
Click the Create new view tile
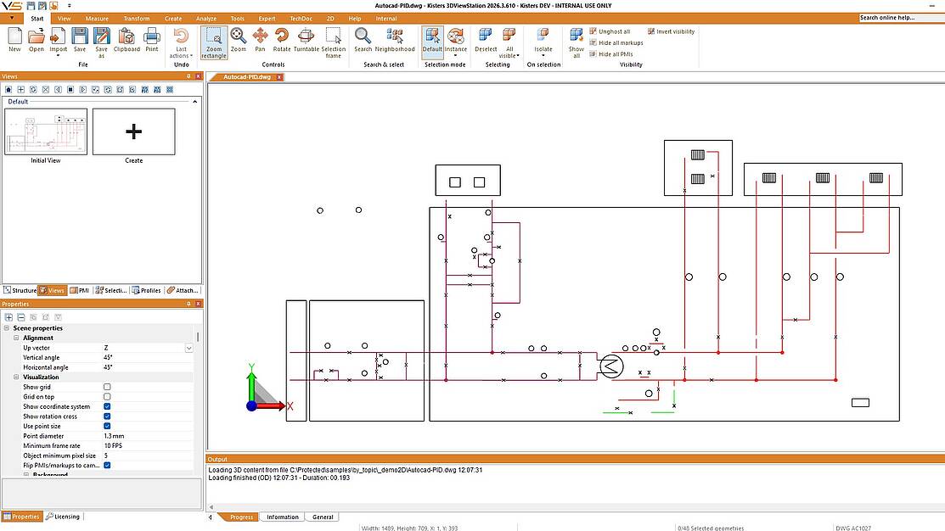(x=134, y=131)
